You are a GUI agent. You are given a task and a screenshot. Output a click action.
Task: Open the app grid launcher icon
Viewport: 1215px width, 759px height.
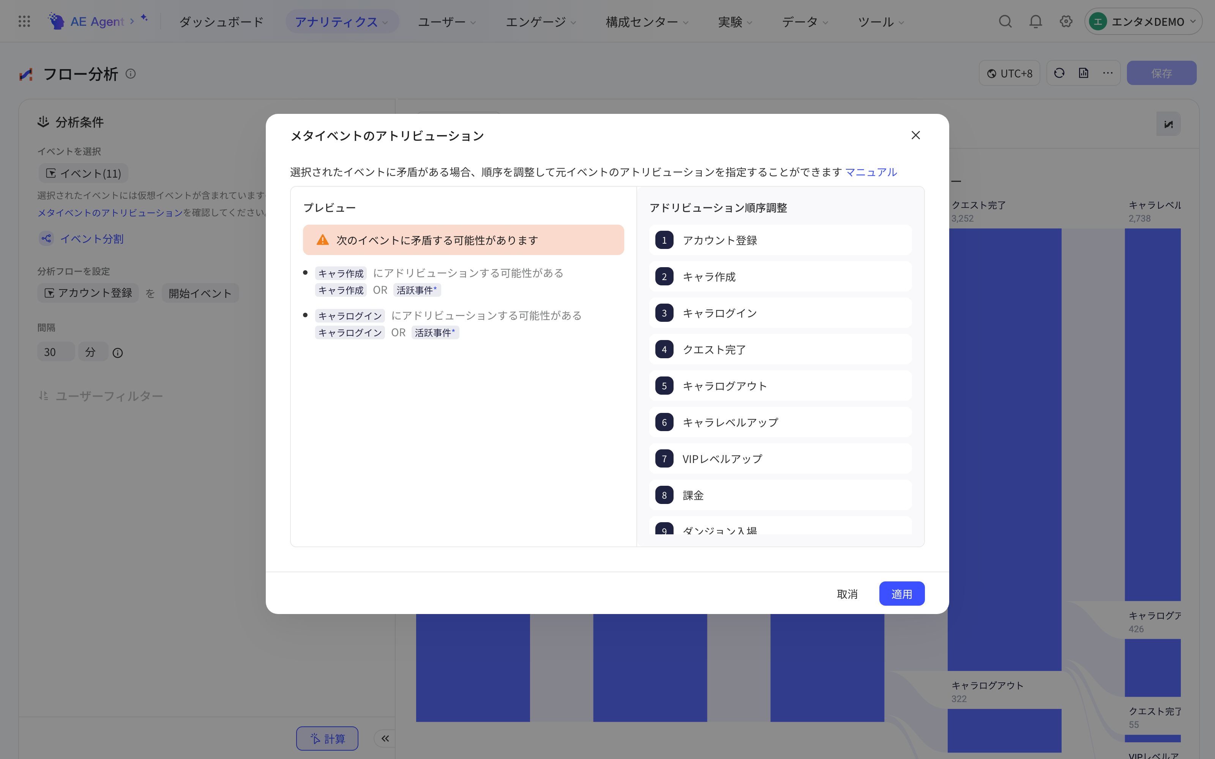[24, 22]
